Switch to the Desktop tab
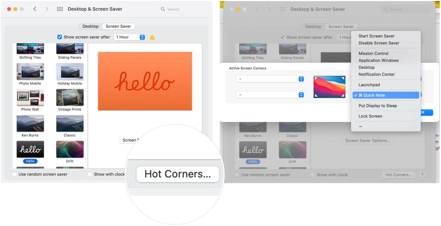This screenshot has width=441, height=226. [x=90, y=26]
